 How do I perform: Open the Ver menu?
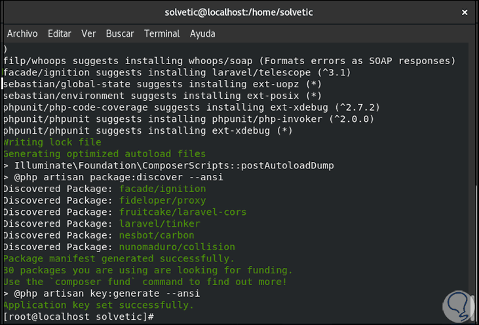[x=88, y=33]
